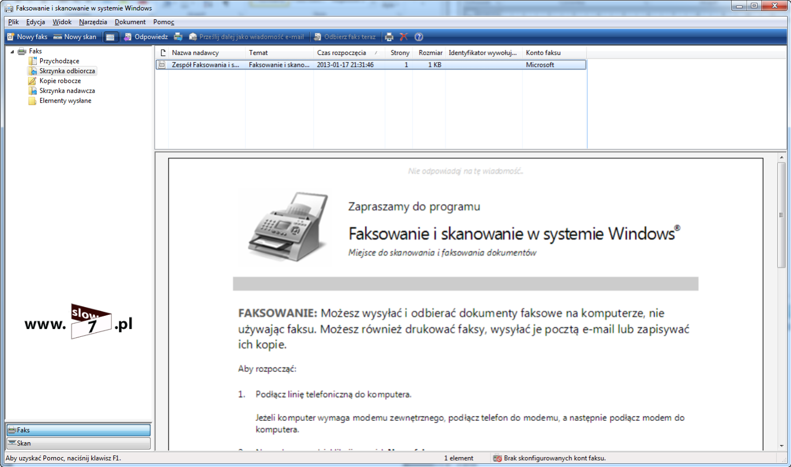Select the Kopie robocze folder
This screenshot has height=467, width=791.
coord(60,81)
